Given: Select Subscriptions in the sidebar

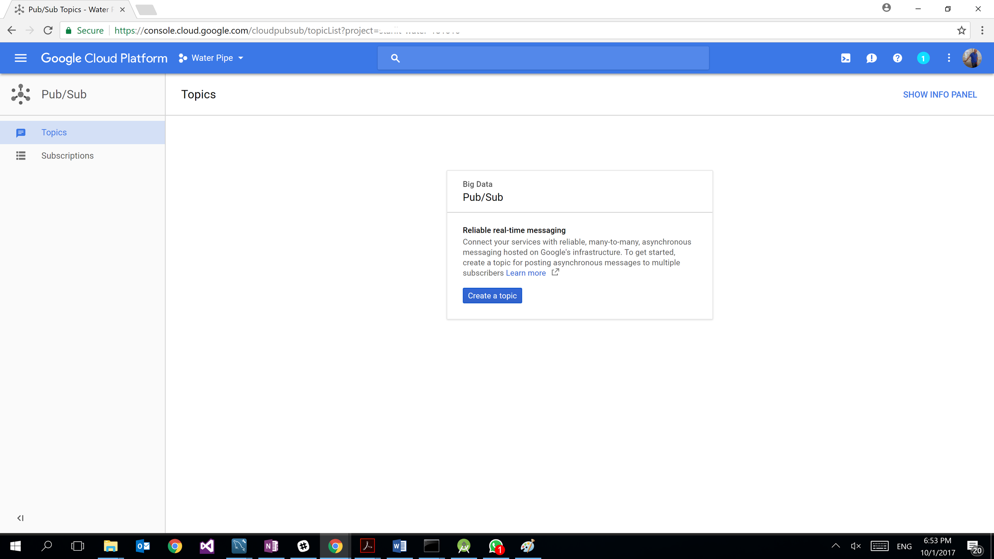Looking at the screenshot, I should [x=68, y=156].
